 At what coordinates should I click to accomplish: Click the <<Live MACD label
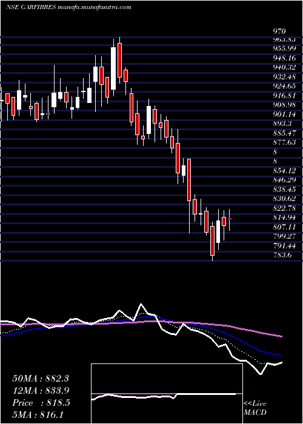tap(255, 408)
